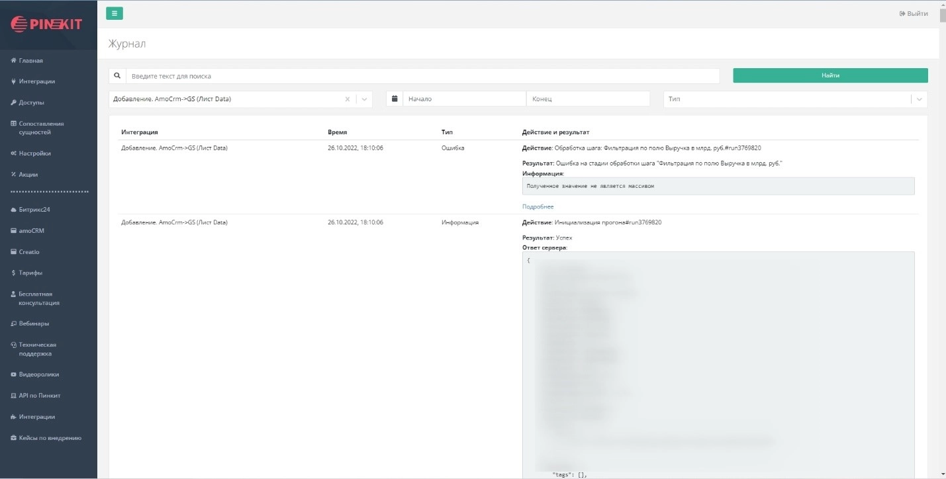The height and width of the screenshot is (479, 946).
Task: Click the page vertical scrollbar
Action: coord(942,198)
